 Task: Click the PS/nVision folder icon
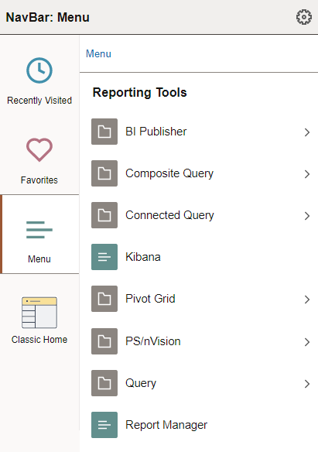[104, 341]
